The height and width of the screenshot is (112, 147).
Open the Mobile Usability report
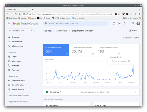click(18, 90)
